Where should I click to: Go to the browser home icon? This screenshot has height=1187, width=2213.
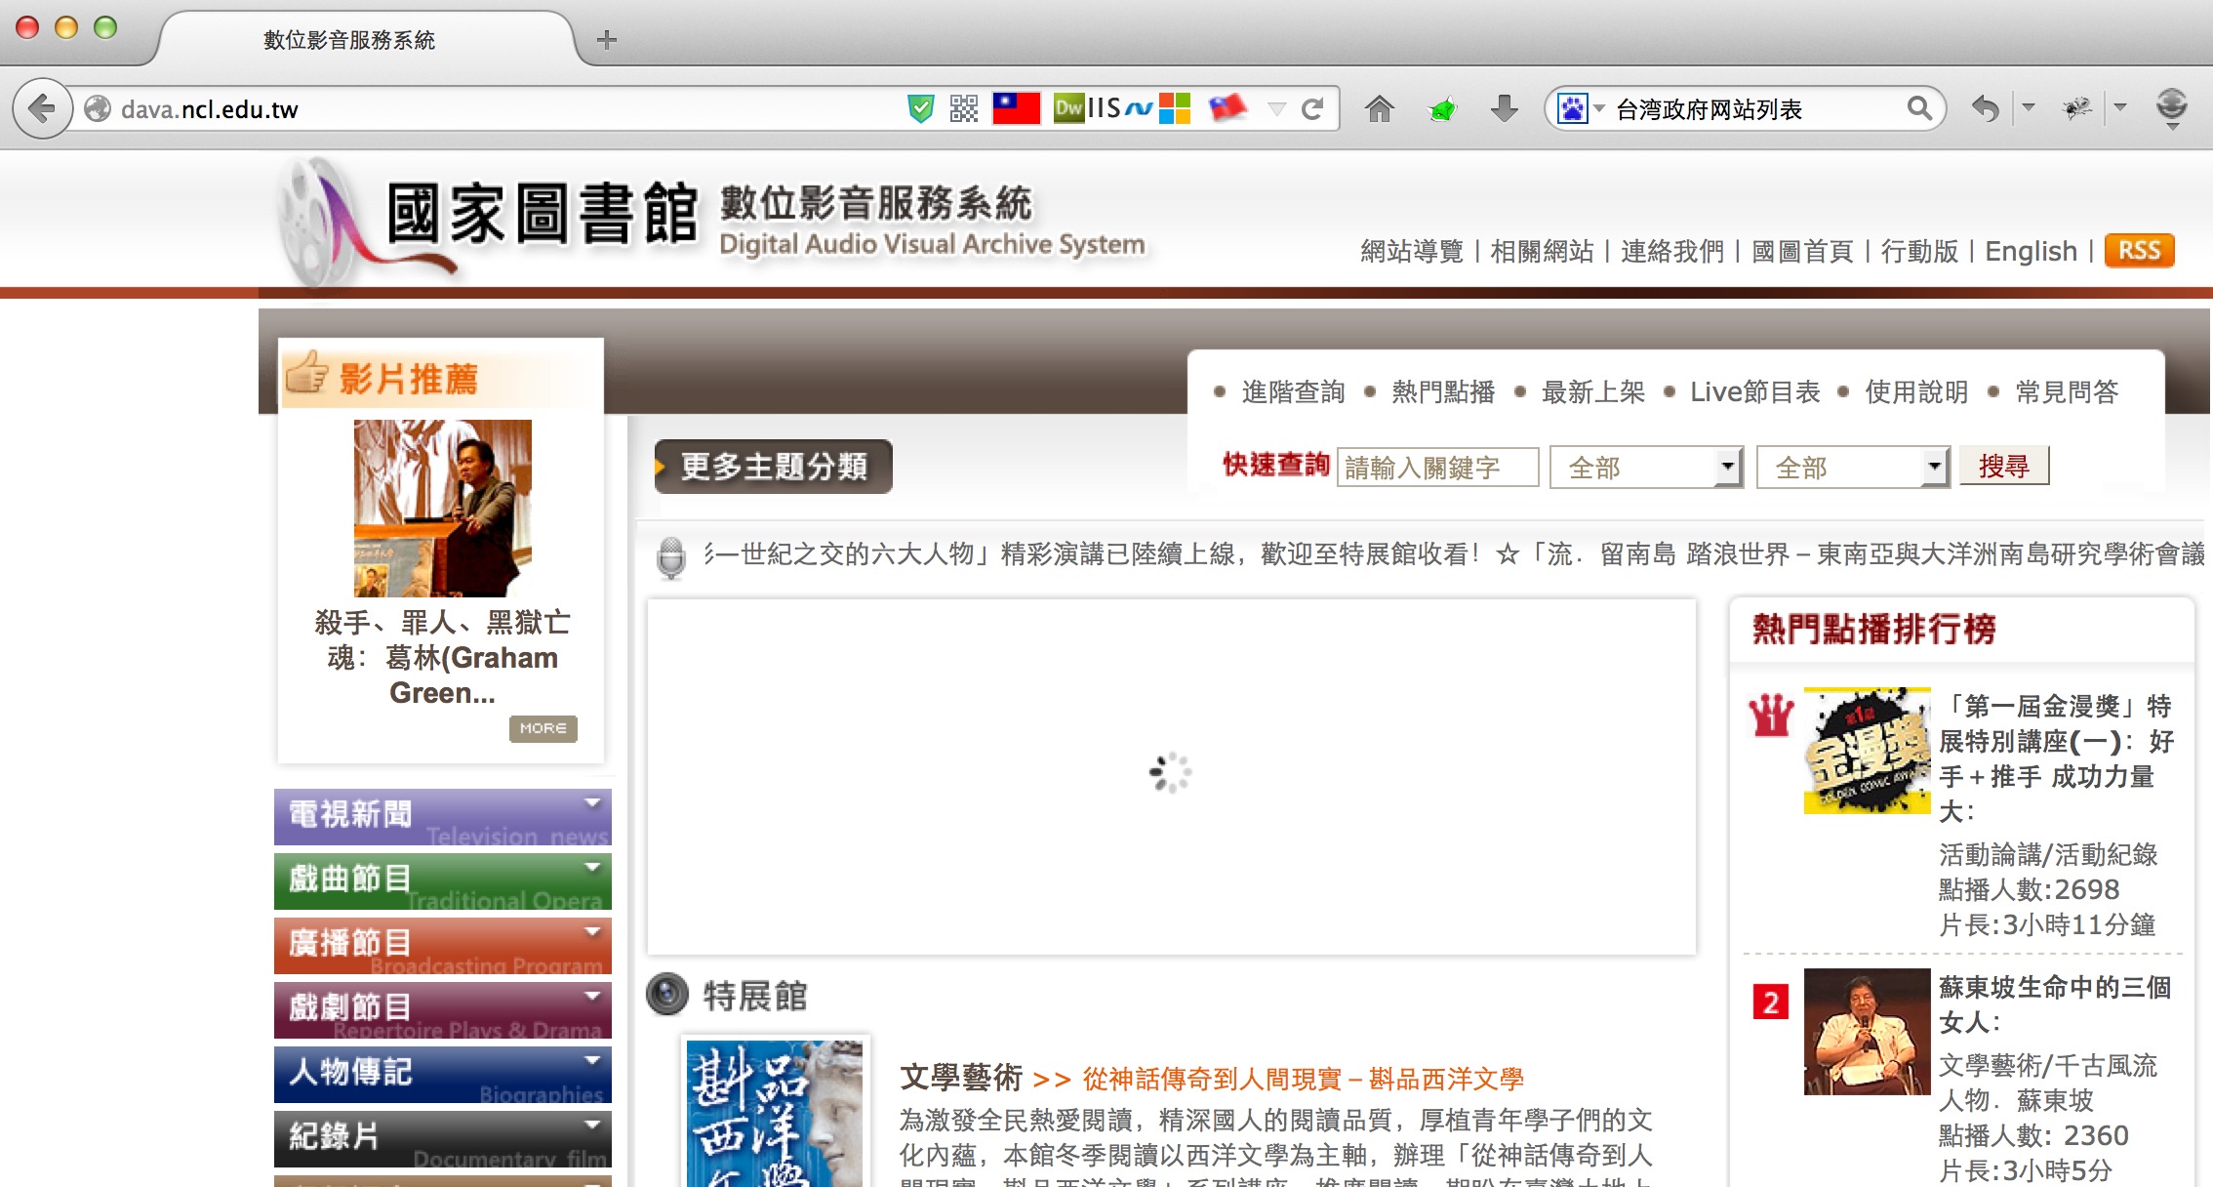pos(1379,108)
